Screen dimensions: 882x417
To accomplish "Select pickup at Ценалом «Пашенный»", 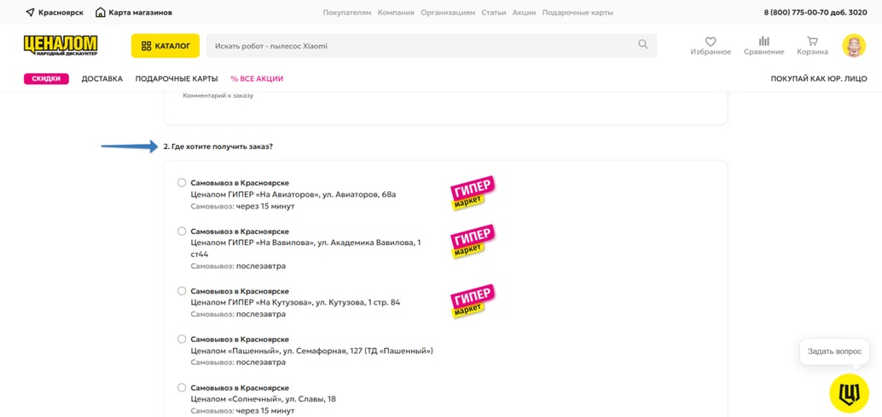I will pos(181,339).
